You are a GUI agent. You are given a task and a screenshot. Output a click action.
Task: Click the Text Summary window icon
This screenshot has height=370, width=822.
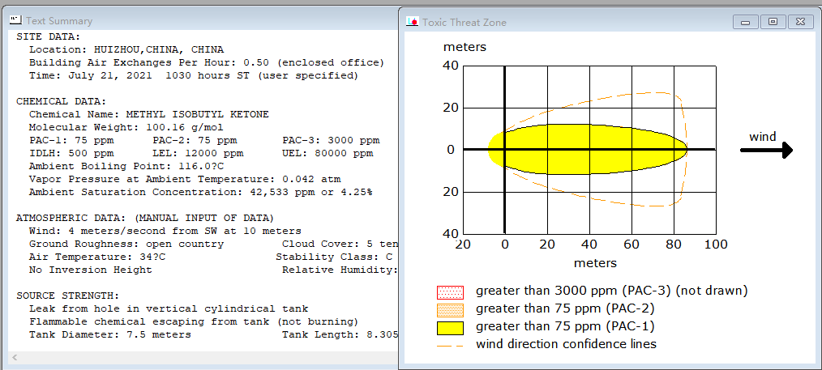tap(16, 20)
